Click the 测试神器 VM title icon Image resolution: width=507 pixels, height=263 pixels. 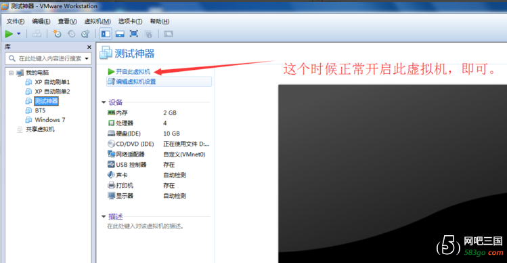tap(106, 53)
